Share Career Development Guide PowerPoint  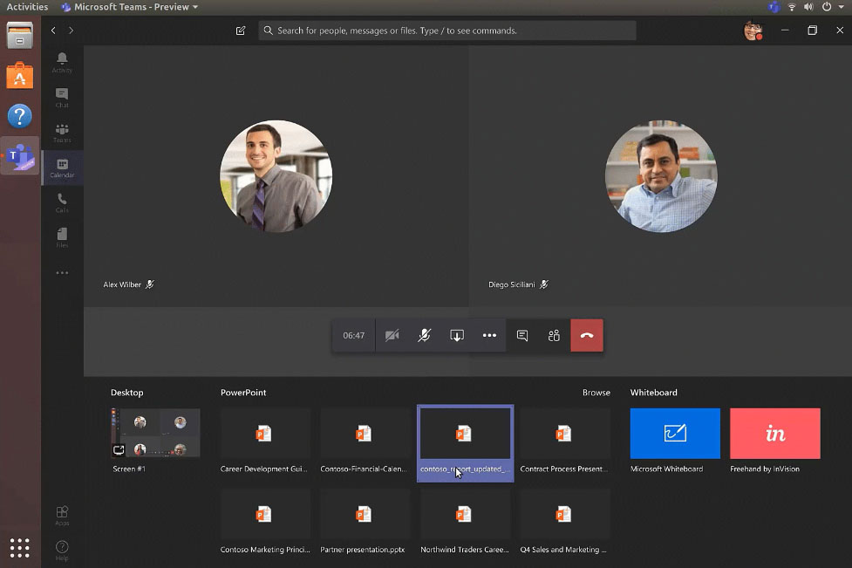click(x=264, y=441)
